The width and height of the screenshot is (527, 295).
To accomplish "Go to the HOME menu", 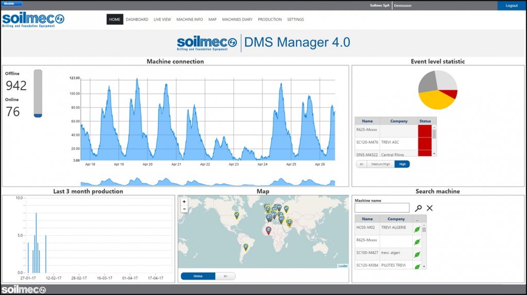I will (114, 20).
